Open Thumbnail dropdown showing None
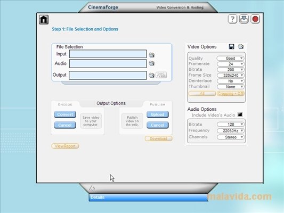Screen dimensions: 284x213 pos(230,87)
